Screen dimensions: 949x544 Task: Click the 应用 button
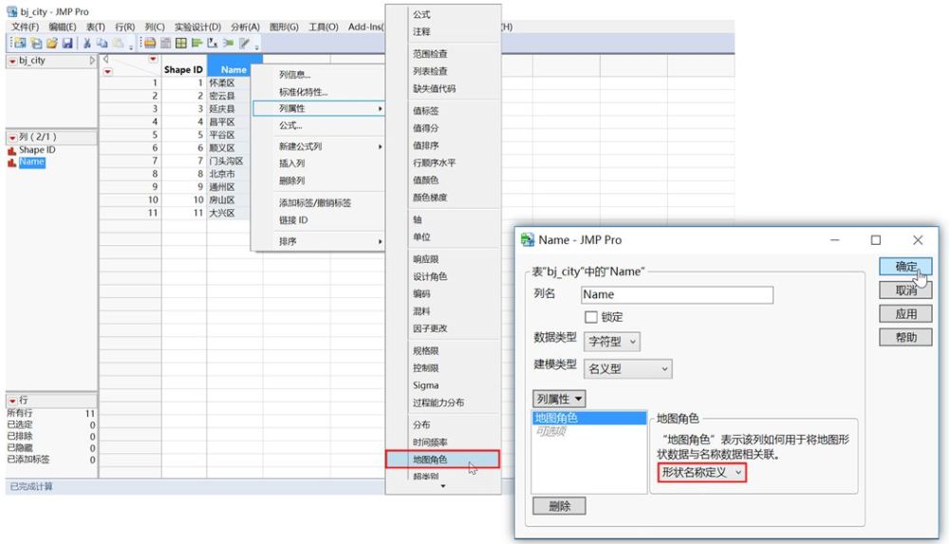[x=905, y=314]
